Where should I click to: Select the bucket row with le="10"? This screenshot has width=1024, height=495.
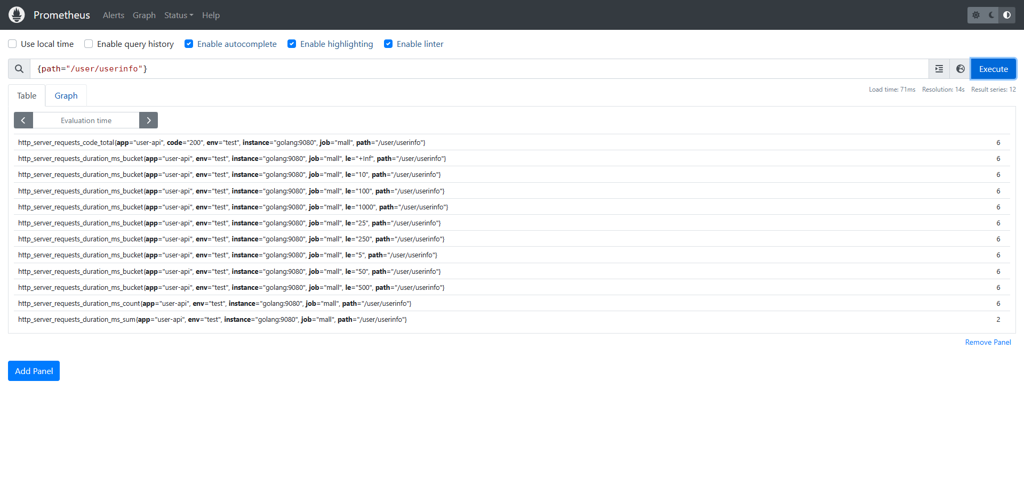point(512,174)
